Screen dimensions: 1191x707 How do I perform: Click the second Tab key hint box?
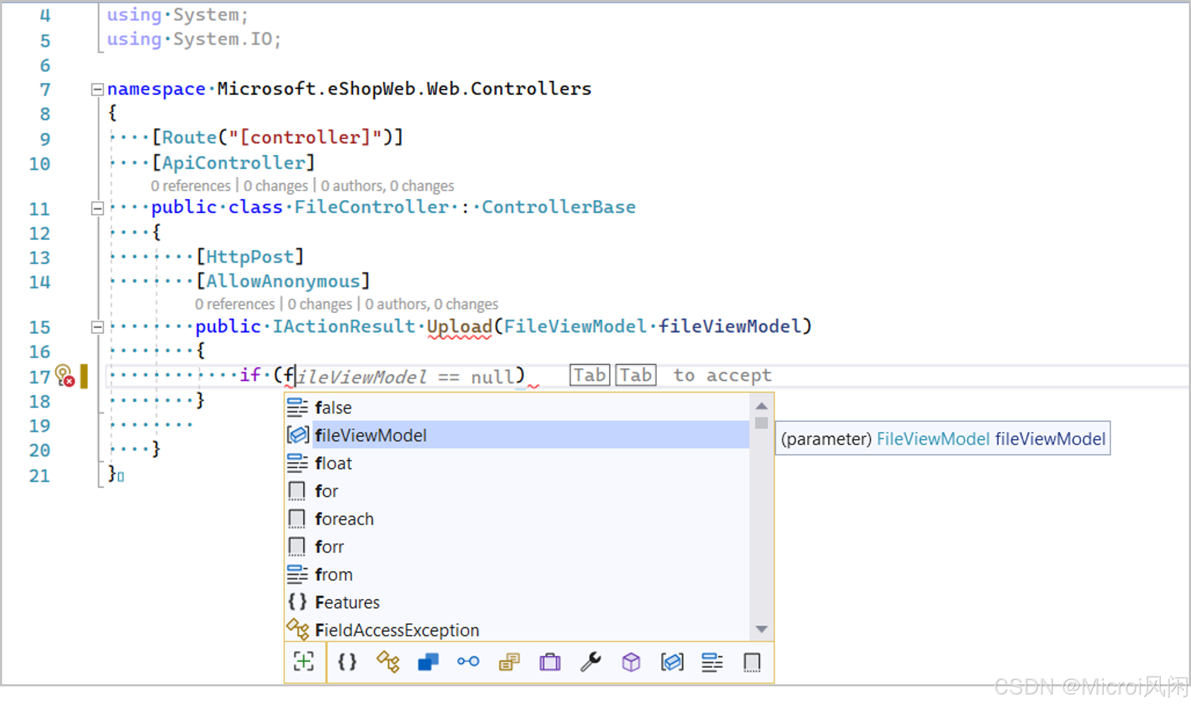[636, 375]
